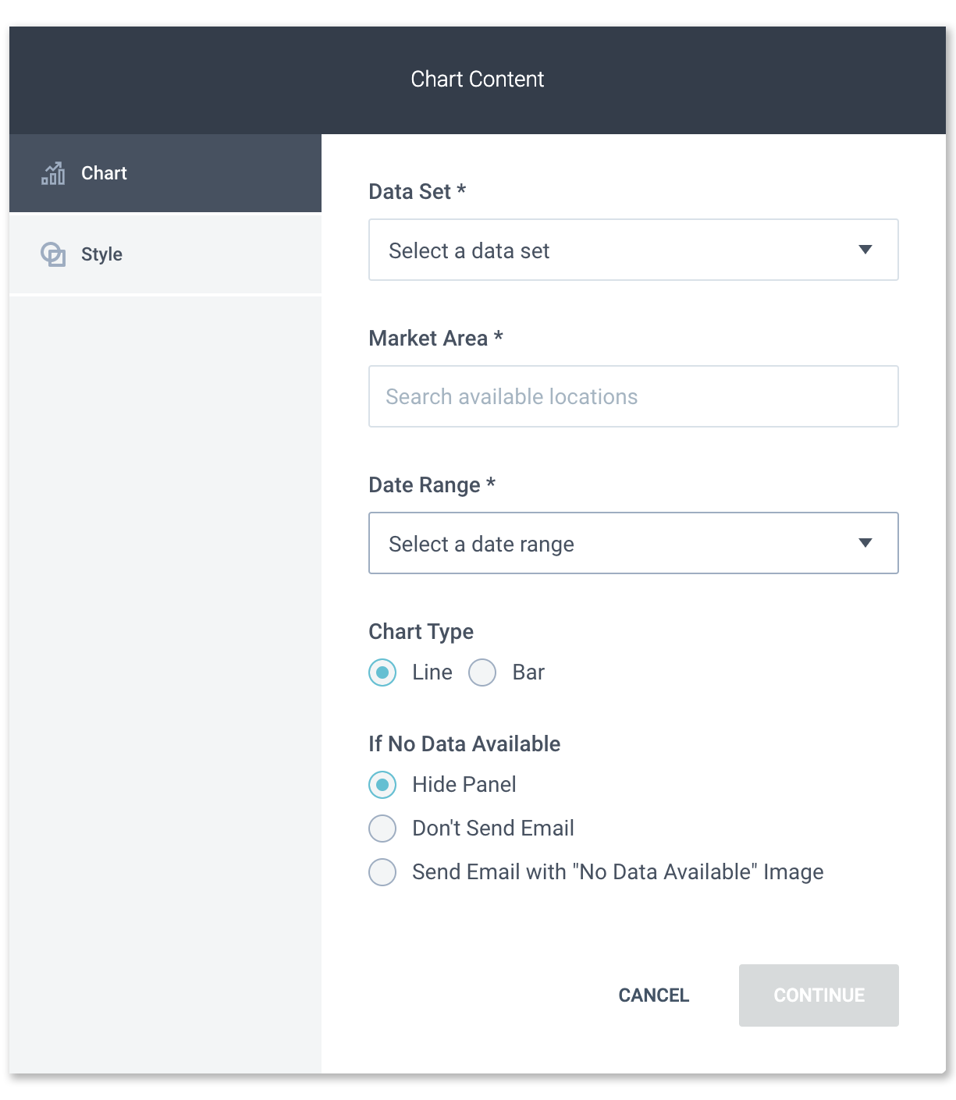Image resolution: width=956 pixels, height=1100 pixels.
Task: Choose Hide Panel for no data available
Action: tap(382, 785)
